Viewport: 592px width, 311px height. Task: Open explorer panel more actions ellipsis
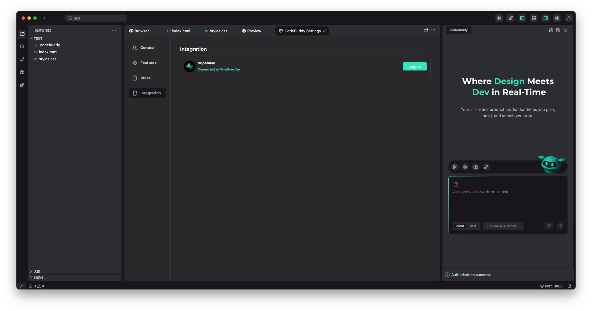(x=114, y=30)
